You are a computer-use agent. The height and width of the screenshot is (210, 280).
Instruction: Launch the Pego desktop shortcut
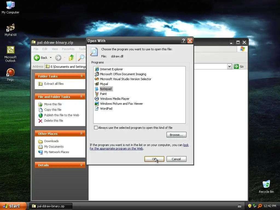tap(10, 74)
